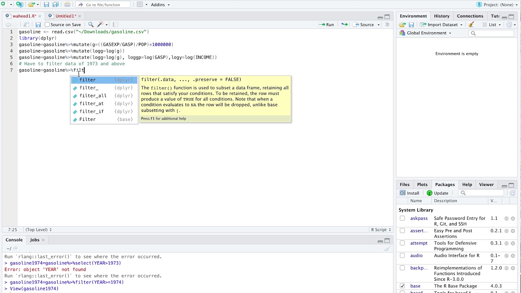The height and width of the screenshot is (293, 521).
Task: Expand the Project: (None) menu
Action: (x=497, y=4)
